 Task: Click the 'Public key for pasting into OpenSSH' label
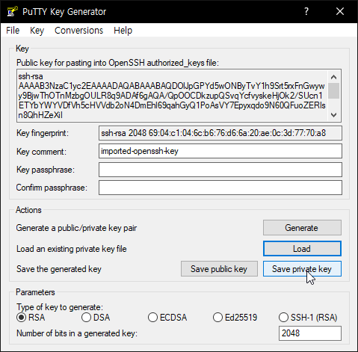pos(117,63)
